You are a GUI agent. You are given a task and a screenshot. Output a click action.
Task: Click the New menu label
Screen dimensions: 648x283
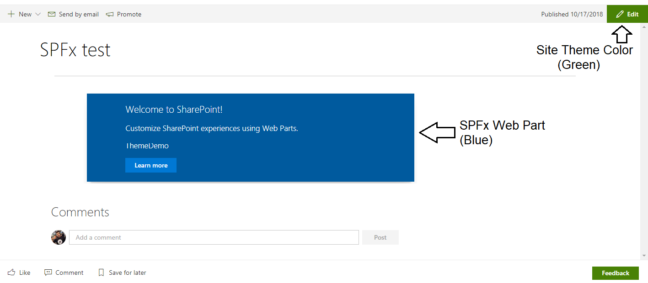pyautogui.click(x=25, y=14)
